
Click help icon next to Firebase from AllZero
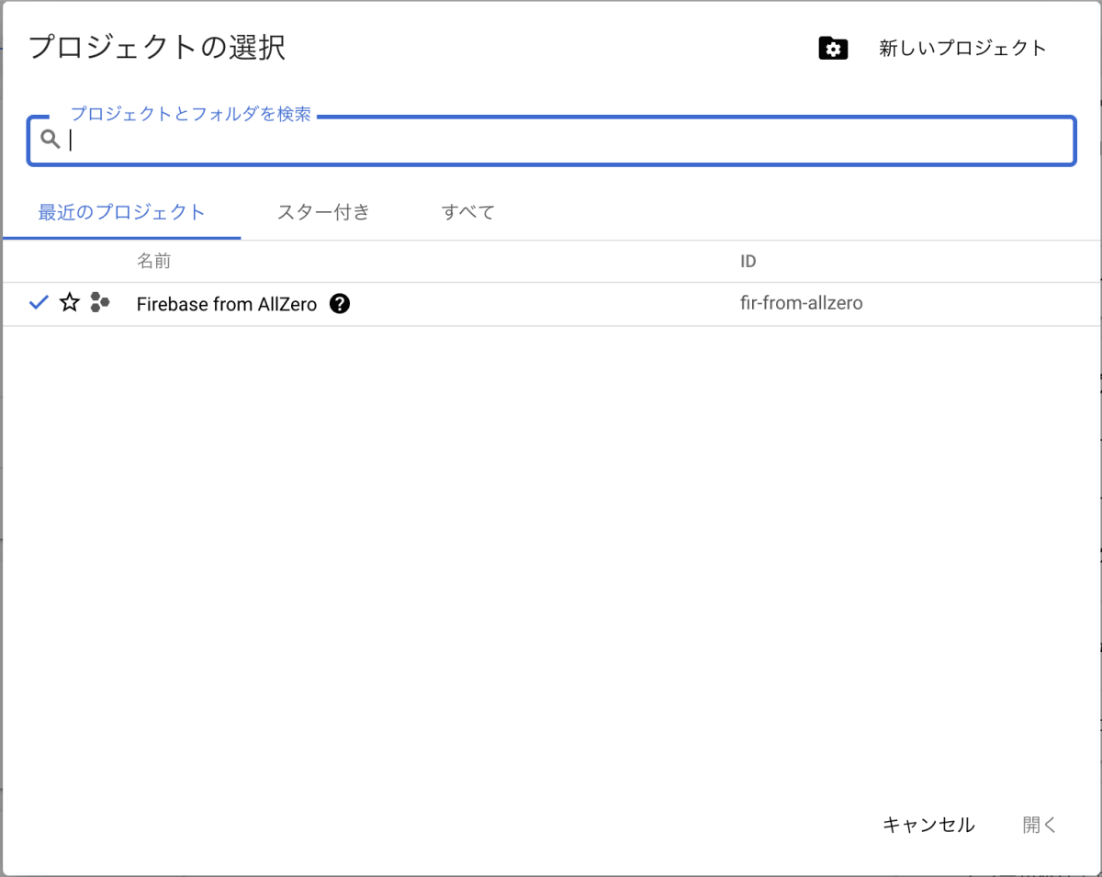pos(340,303)
